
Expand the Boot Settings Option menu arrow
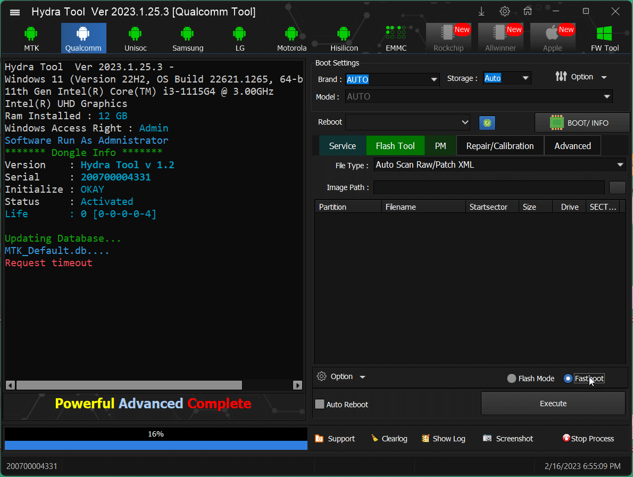click(604, 77)
